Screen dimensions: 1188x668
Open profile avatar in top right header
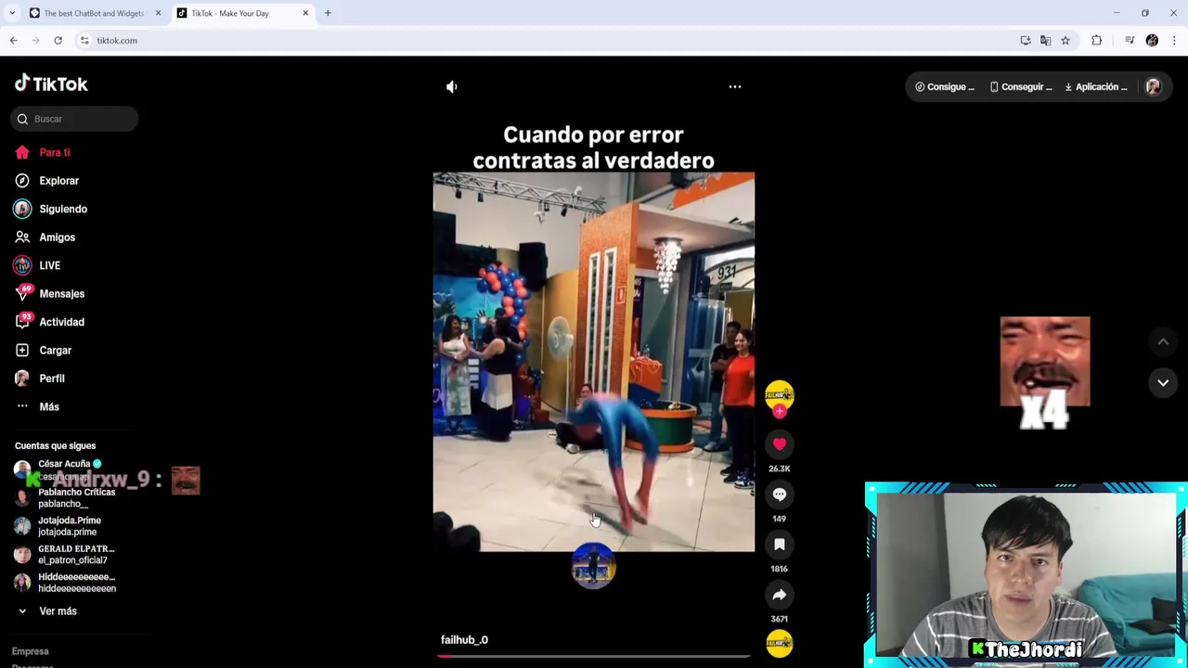[1154, 87]
